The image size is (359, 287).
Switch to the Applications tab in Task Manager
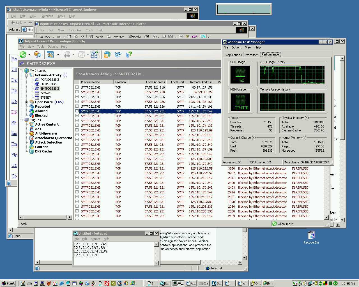coord(233,55)
